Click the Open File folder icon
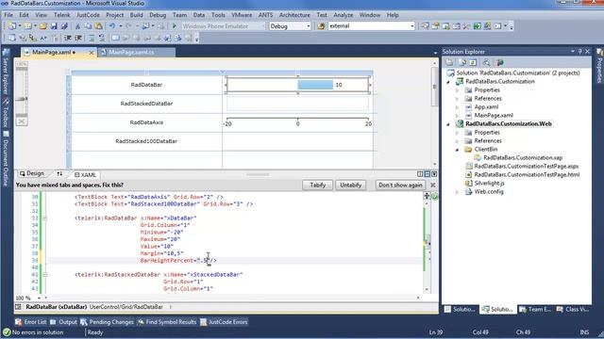The image size is (604, 339). [43, 26]
